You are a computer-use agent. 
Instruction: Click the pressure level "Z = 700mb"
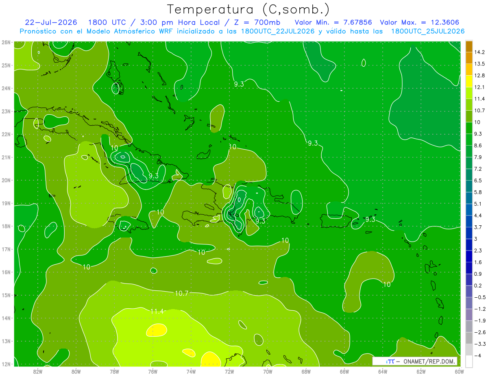pyautogui.click(x=257, y=22)
